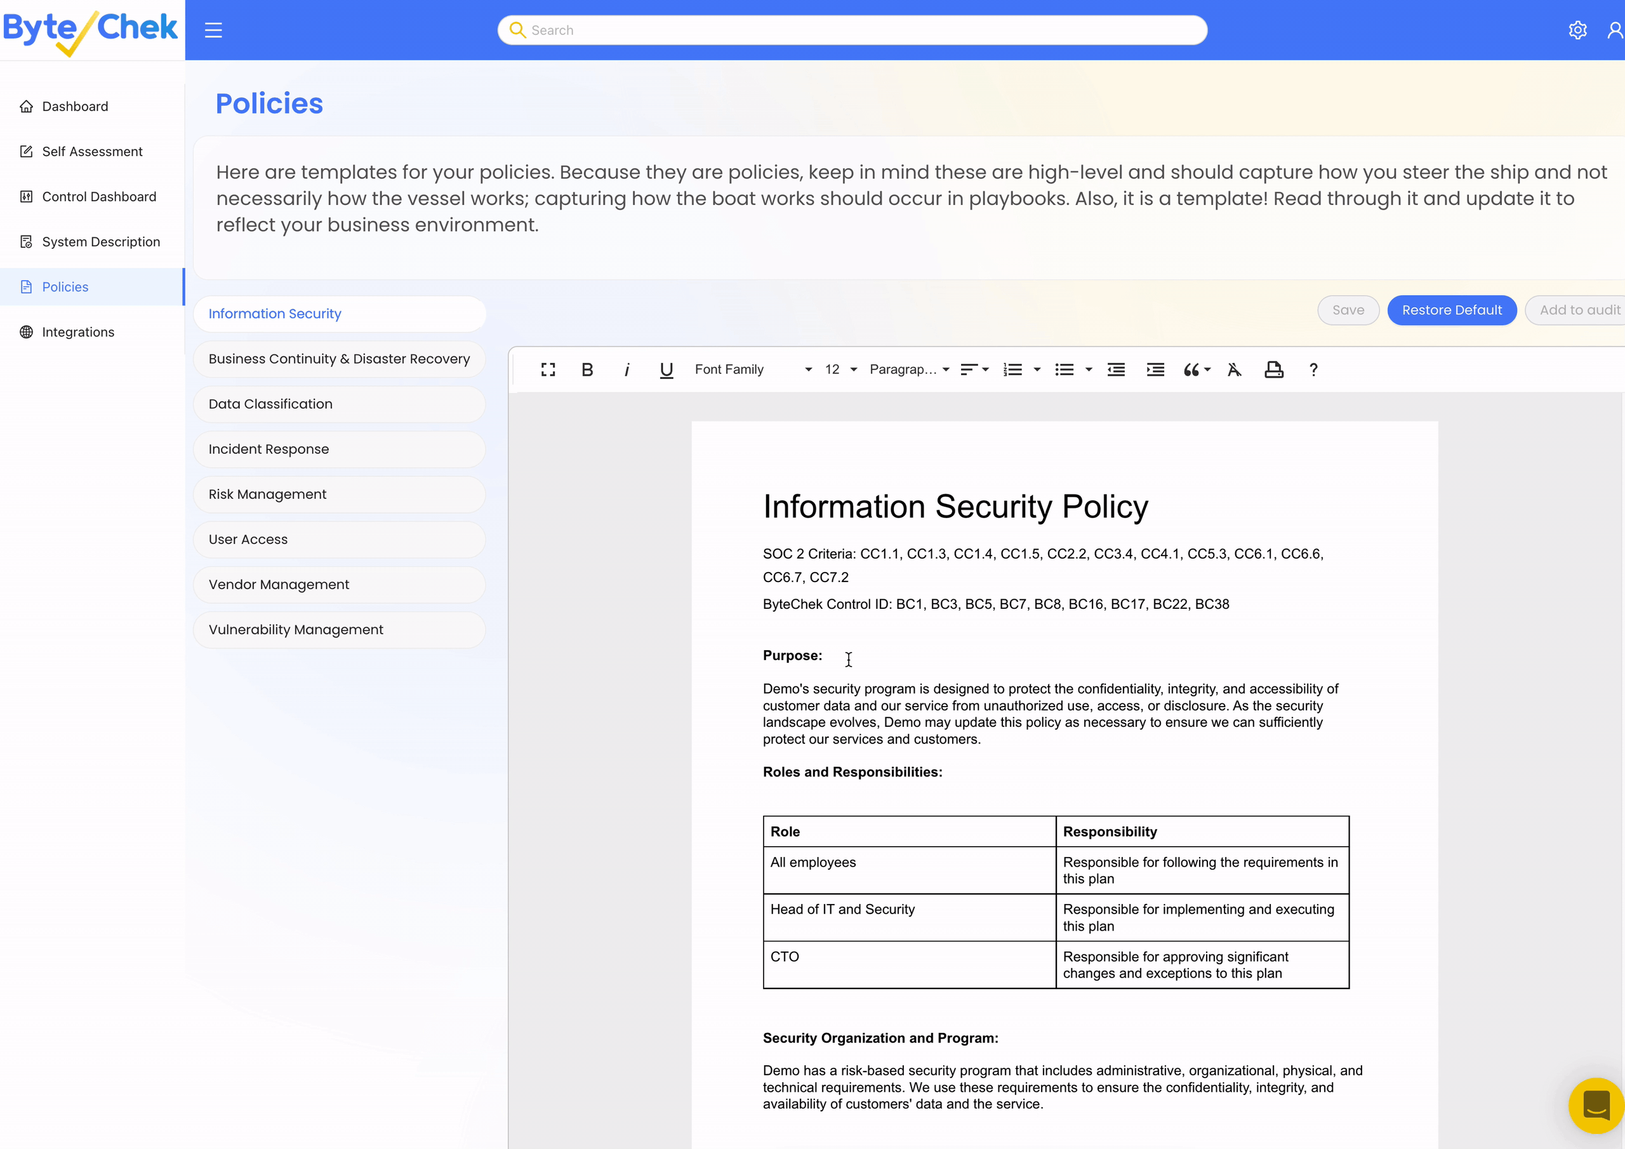Viewport: 1625px width, 1149px height.
Task: Toggle the hamburger menu icon
Action: 213,30
